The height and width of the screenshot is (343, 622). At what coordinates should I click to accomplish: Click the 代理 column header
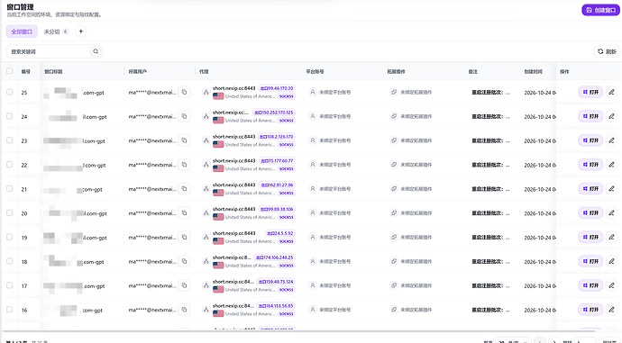tap(204, 72)
